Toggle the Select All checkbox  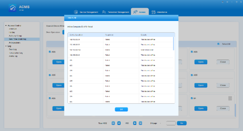pyautogui.click(x=218, y=44)
